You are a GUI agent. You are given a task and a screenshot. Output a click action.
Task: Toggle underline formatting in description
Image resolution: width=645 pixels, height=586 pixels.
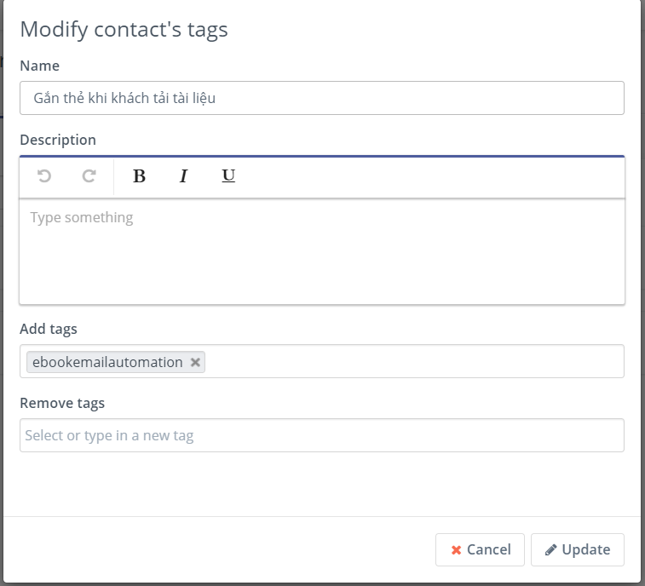(228, 176)
